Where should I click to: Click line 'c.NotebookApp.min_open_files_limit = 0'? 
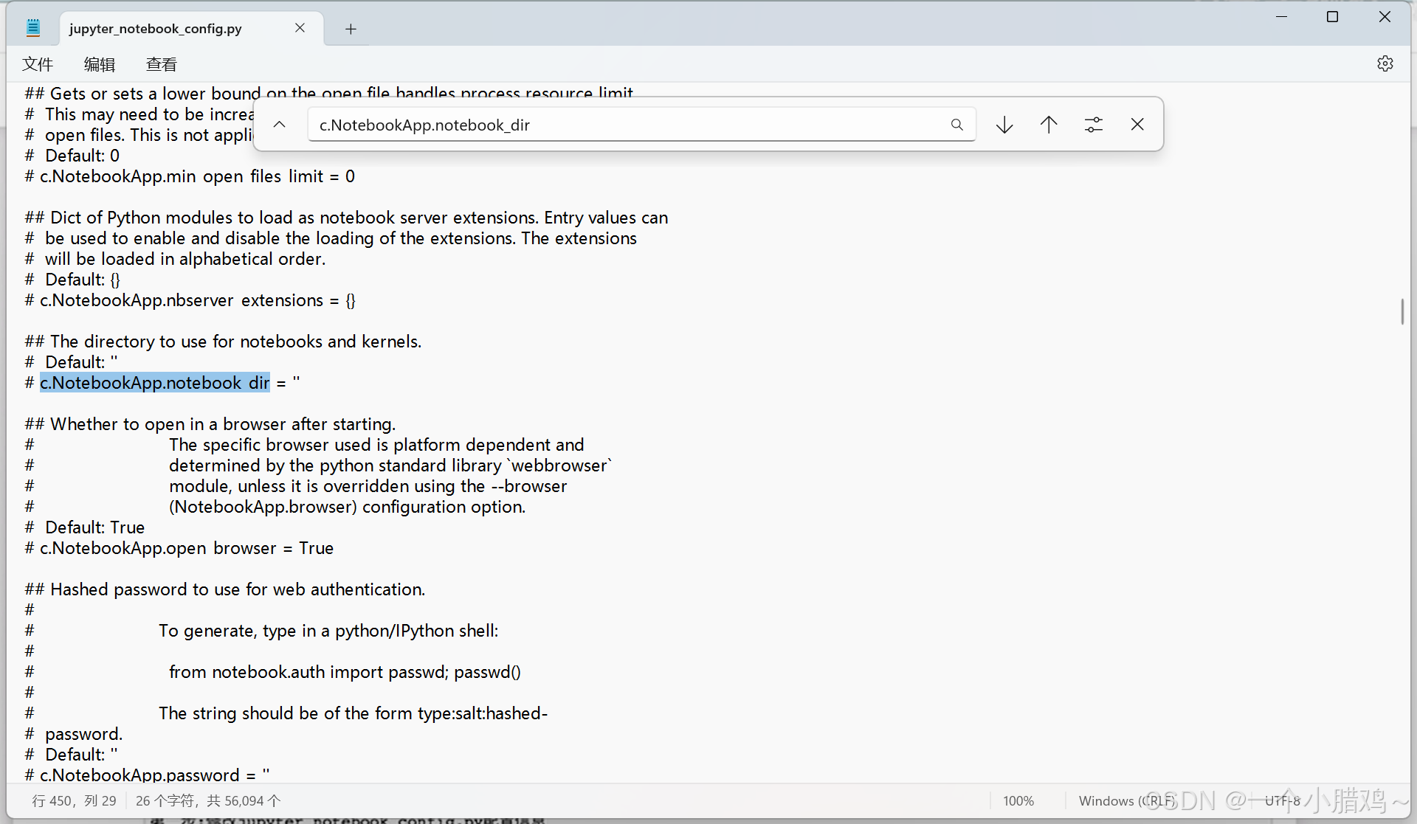[190, 176]
